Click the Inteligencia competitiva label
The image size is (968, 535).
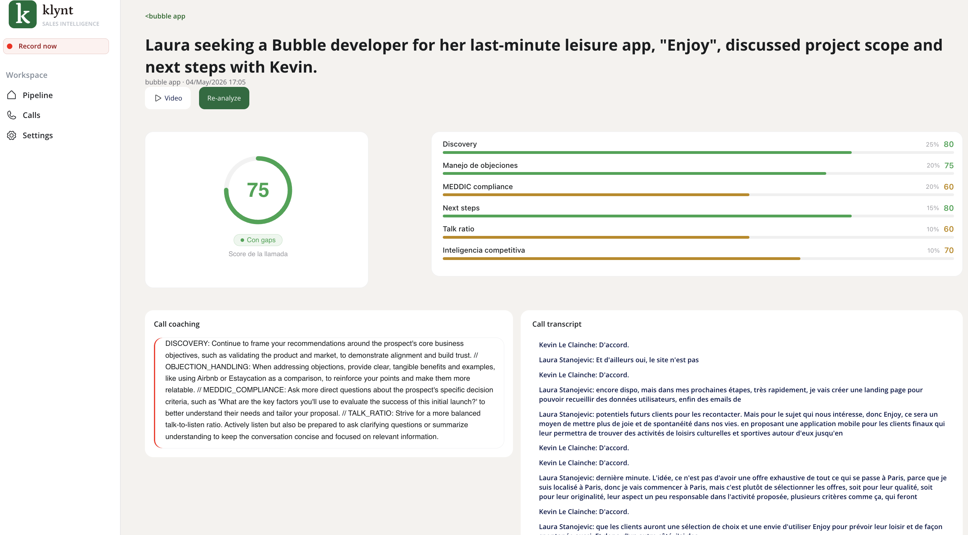[x=484, y=250]
